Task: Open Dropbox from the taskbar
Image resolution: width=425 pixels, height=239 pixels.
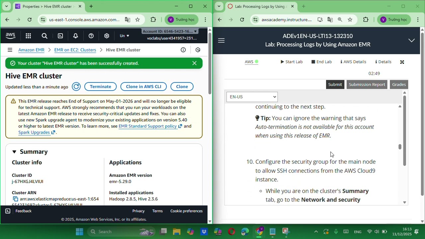Action: (204, 232)
